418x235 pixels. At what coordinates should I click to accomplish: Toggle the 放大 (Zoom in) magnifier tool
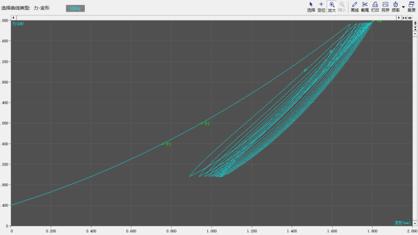332,7
